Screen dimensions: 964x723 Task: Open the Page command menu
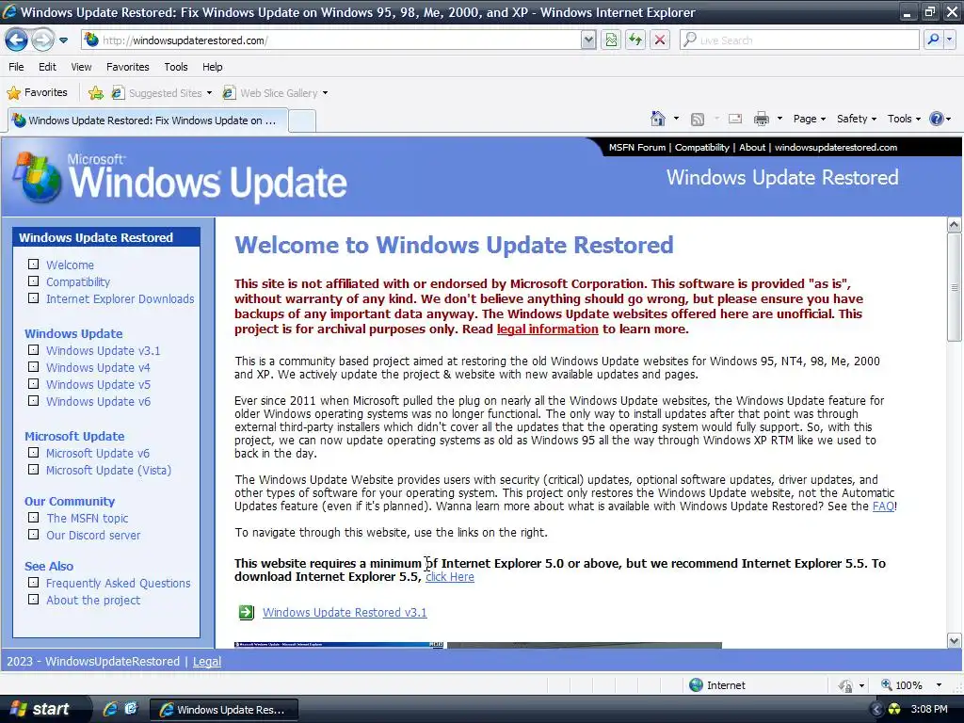809,119
